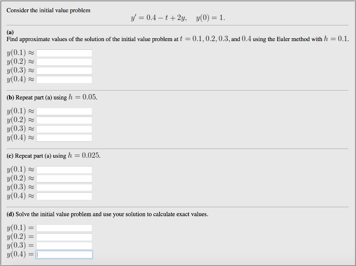
Task: Click the exact value field for y(0.3)
Action: (64, 245)
